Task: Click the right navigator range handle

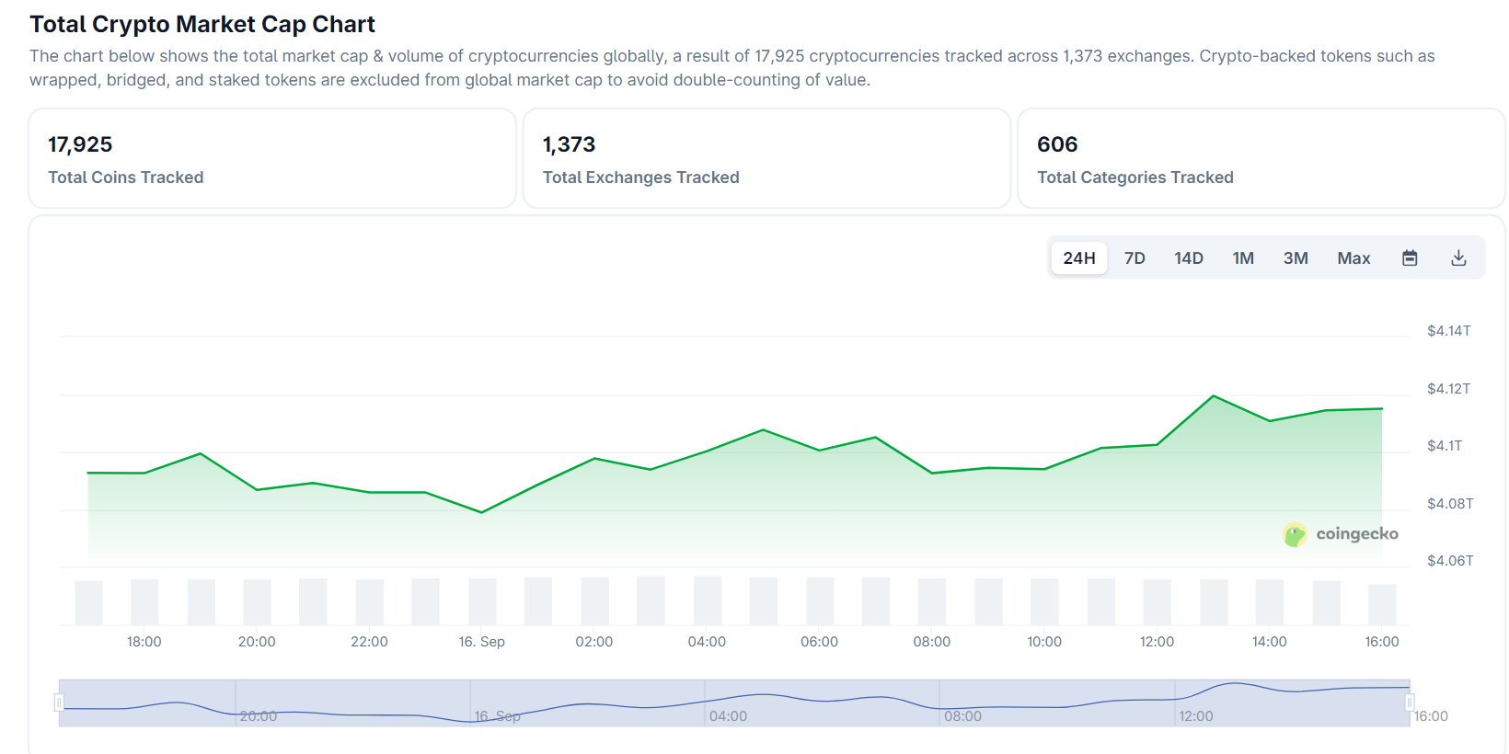Action: point(1409,703)
